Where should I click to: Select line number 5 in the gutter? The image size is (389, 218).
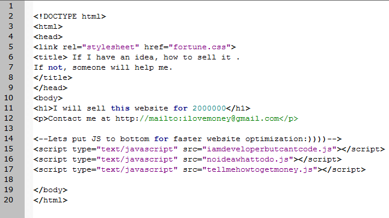click(x=11, y=47)
